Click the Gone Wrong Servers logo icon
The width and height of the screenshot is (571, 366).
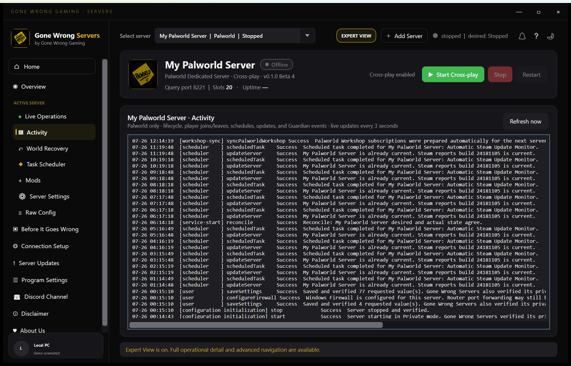tap(20, 38)
